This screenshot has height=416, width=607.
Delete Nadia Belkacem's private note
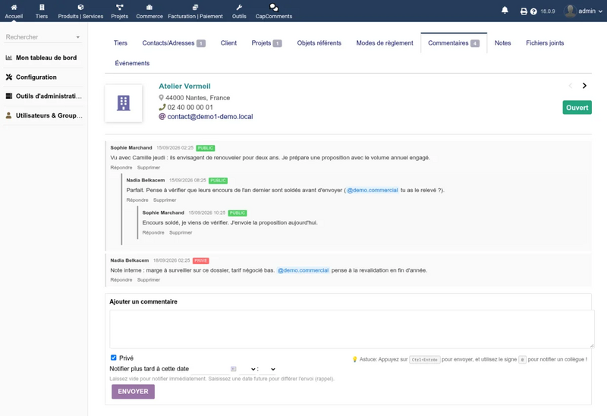coord(149,279)
